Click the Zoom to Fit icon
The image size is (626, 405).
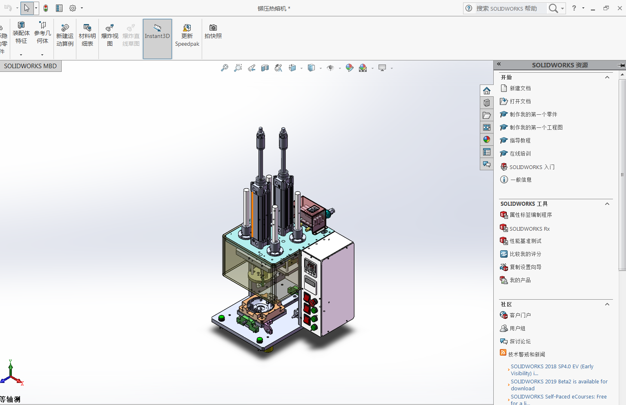pos(225,68)
